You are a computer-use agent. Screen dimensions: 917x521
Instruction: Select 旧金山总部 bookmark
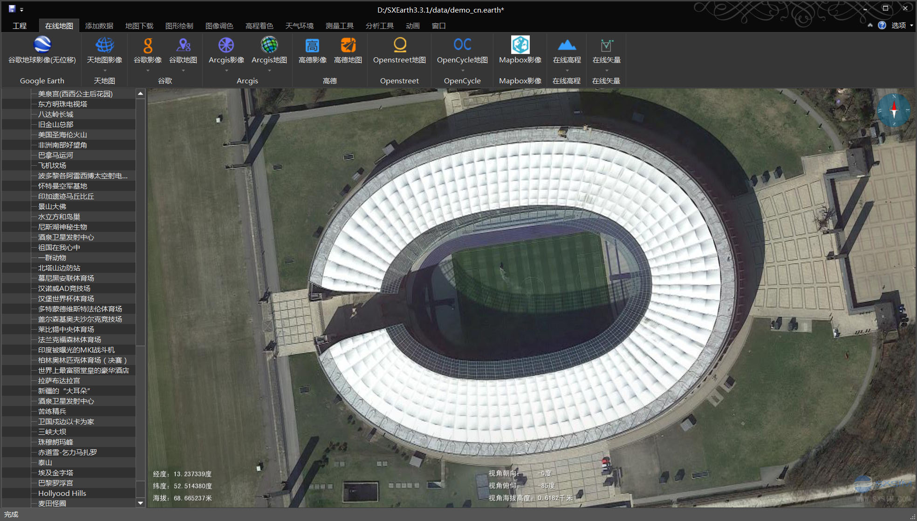click(56, 124)
